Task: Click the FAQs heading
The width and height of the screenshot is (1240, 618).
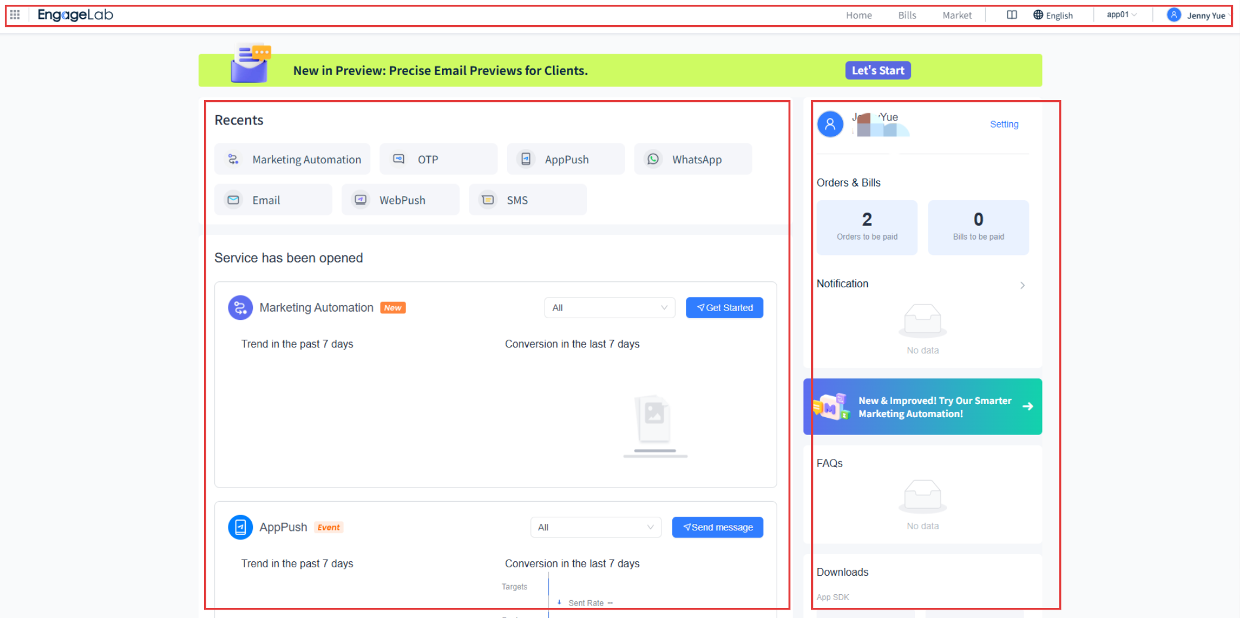Action: [830, 463]
